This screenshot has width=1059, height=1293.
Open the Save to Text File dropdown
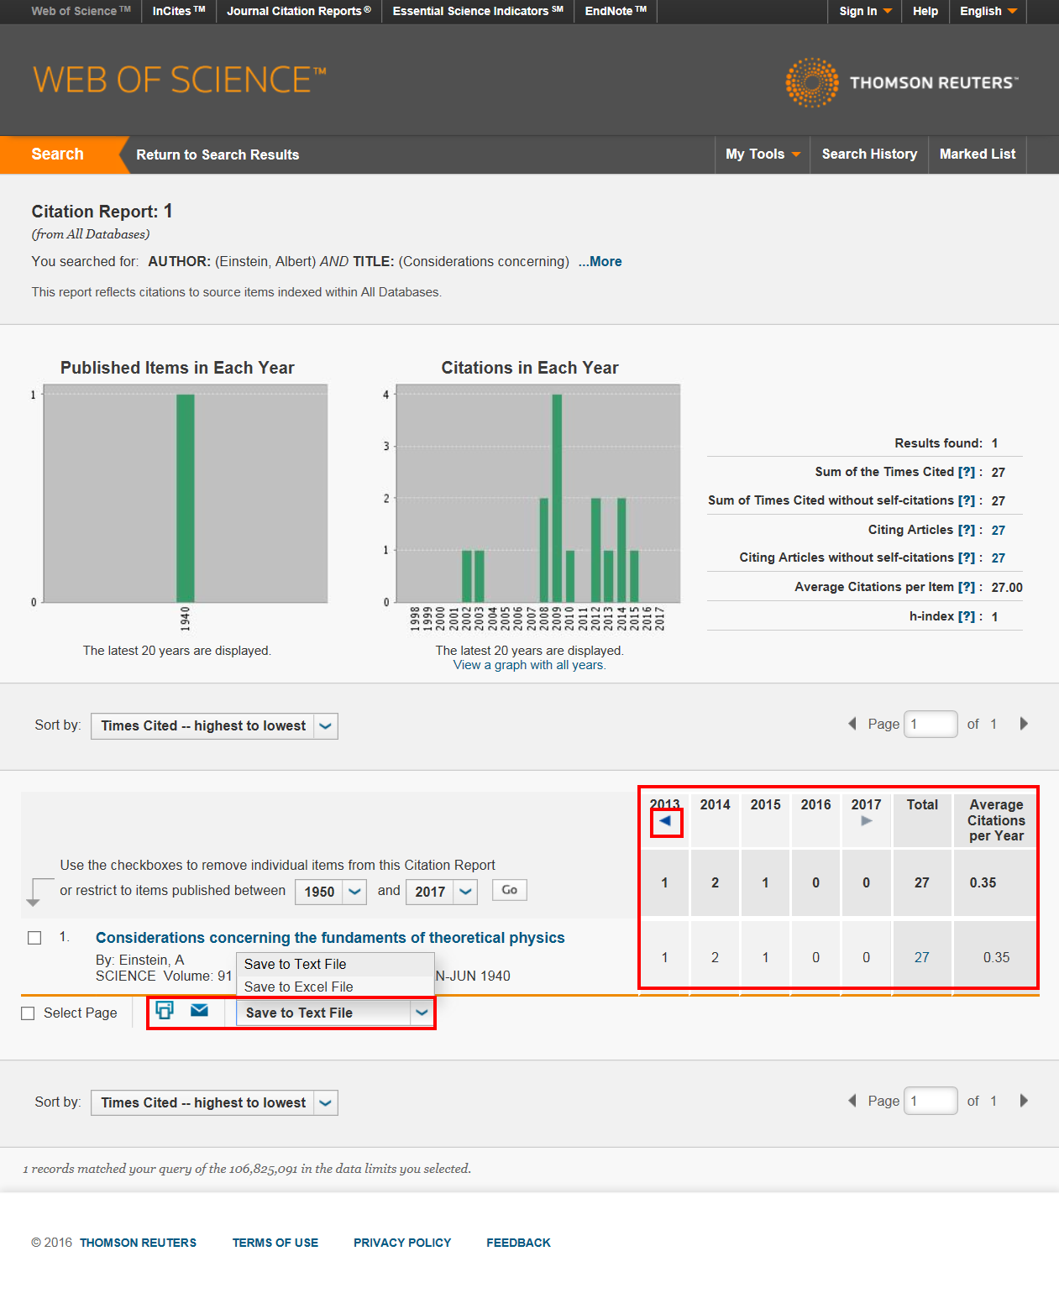pos(422,1013)
